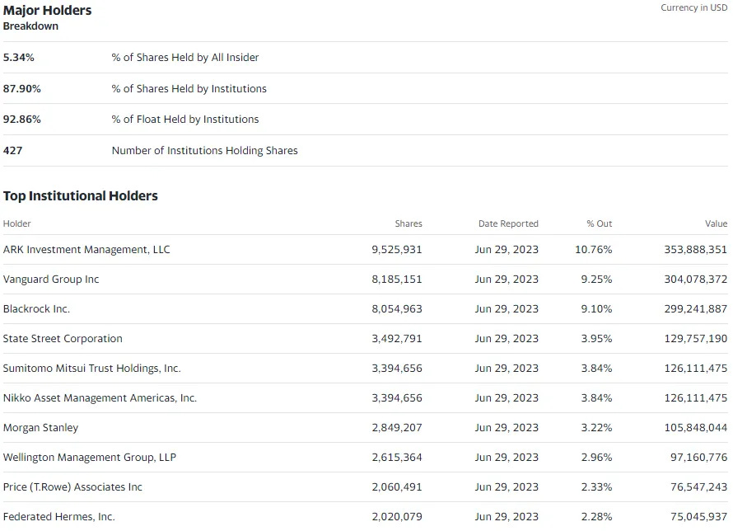Click the 105,848,044 value cell
Viewport: 733px width, 531px height.
pyautogui.click(x=696, y=428)
